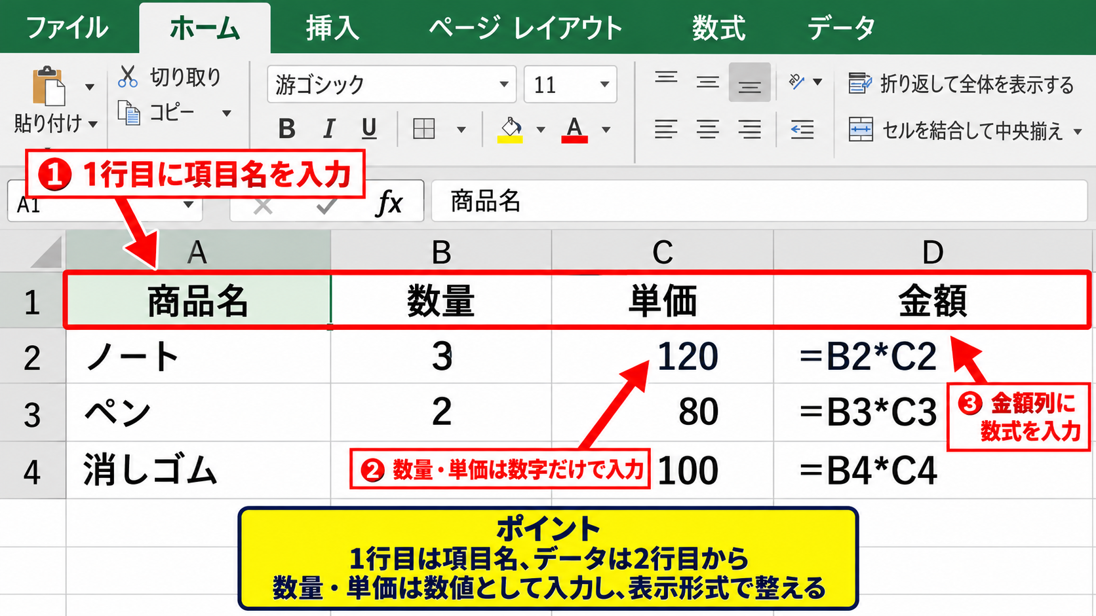
Task: Select the cell with 消しゴム
Action: click(199, 471)
